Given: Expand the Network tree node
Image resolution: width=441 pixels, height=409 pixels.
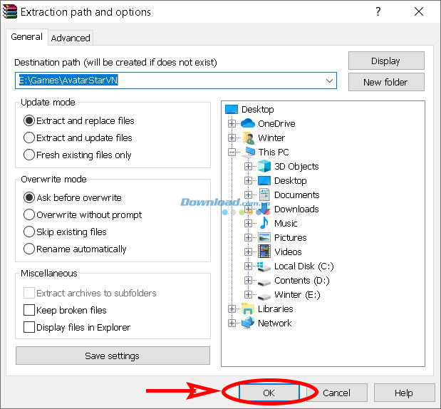Looking at the screenshot, I should 232,323.
